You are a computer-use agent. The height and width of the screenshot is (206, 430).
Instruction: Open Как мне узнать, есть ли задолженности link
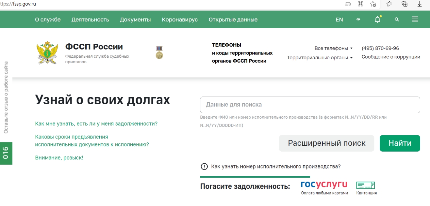click(x=96, y=124)
